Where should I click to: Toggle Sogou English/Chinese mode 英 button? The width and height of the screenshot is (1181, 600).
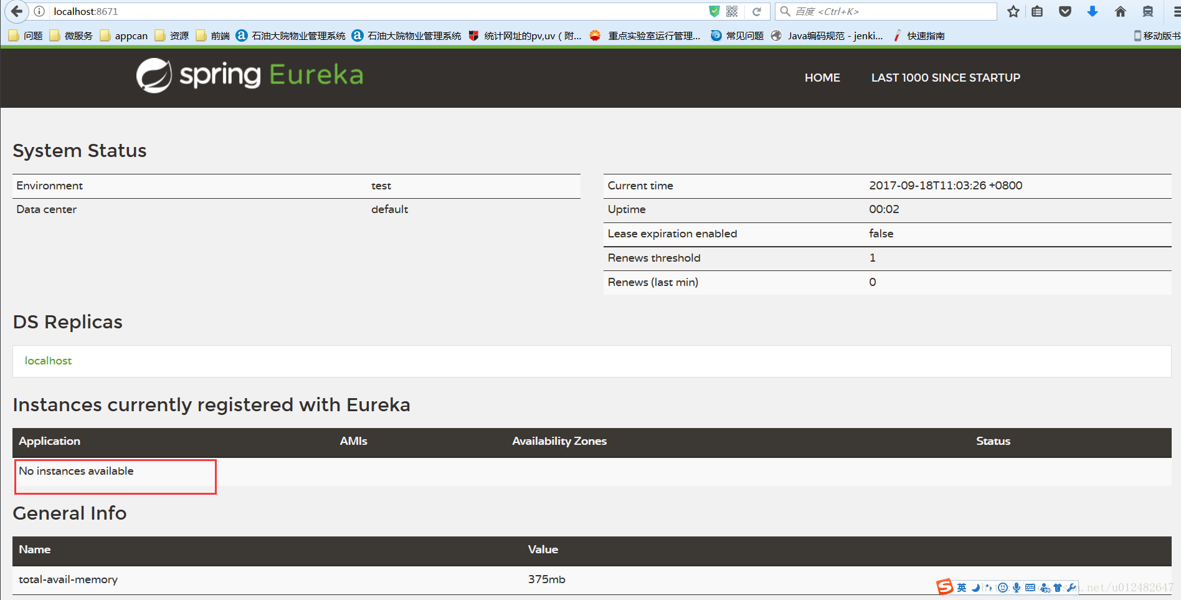click(x=962, y=588)
